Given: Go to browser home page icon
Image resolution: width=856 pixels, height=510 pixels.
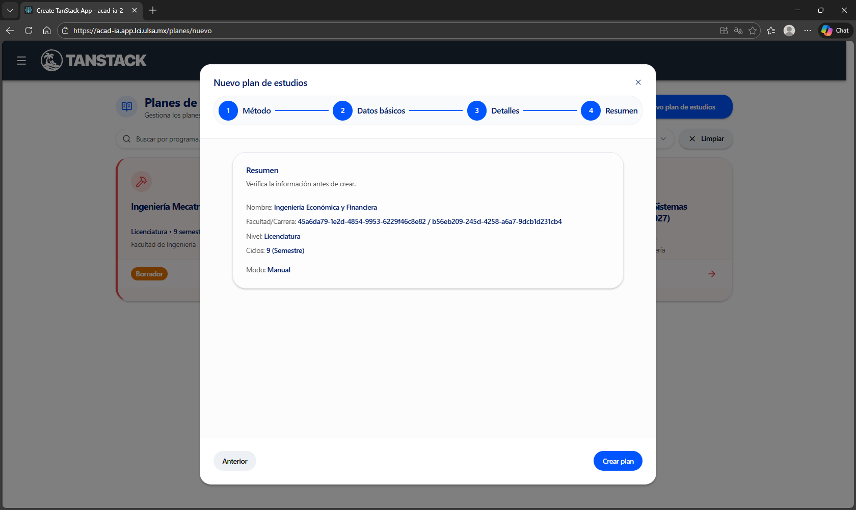Looking at the screenshot, I should coord(47,31).
